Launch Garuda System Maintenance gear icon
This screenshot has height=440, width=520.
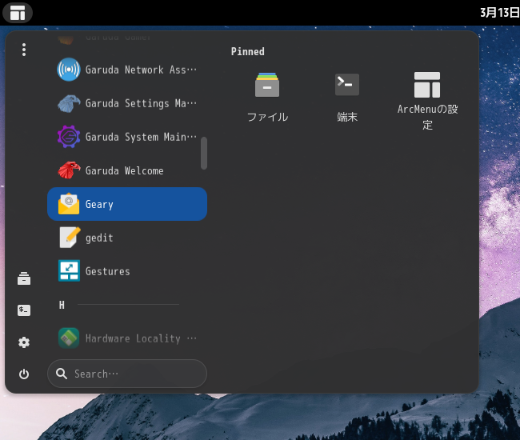coord(69,137)
